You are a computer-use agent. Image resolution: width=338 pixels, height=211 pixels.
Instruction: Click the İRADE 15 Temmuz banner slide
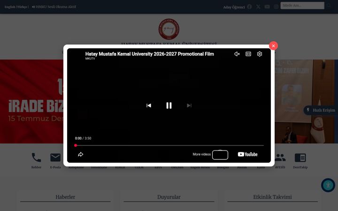coord(32,101)
